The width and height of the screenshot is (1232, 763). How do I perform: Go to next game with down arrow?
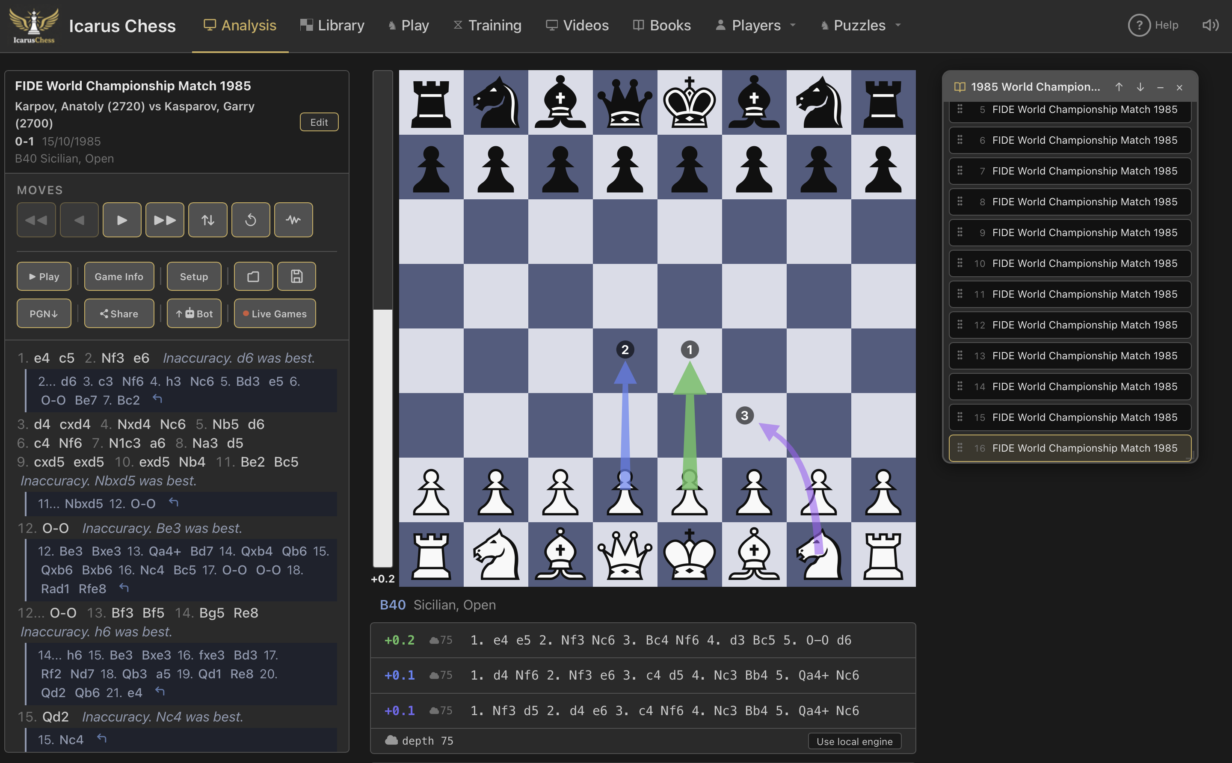point(1140,87)
